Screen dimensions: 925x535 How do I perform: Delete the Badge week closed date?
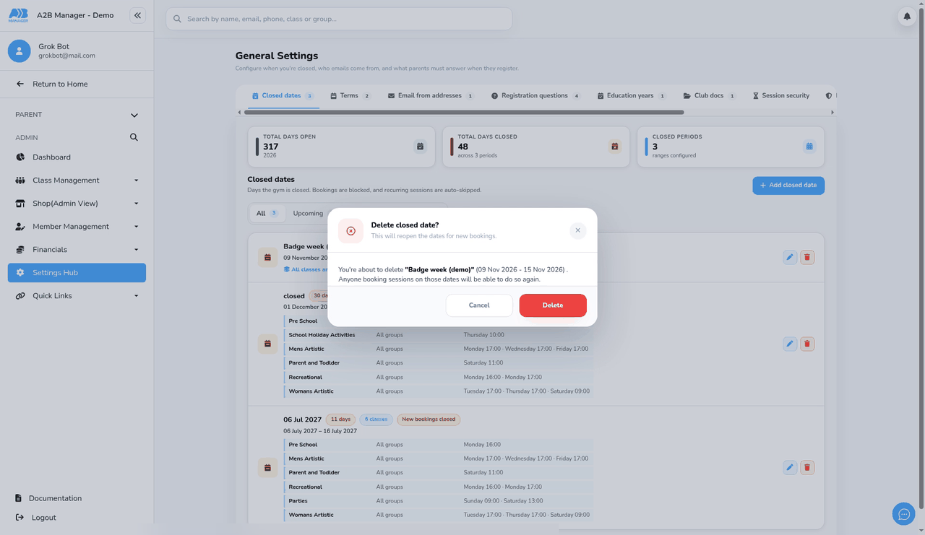(807, 257)
